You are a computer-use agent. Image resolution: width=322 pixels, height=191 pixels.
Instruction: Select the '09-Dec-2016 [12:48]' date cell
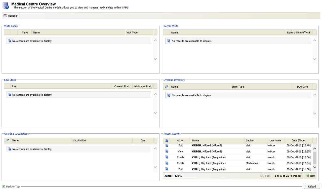click(x=299, y=145)
